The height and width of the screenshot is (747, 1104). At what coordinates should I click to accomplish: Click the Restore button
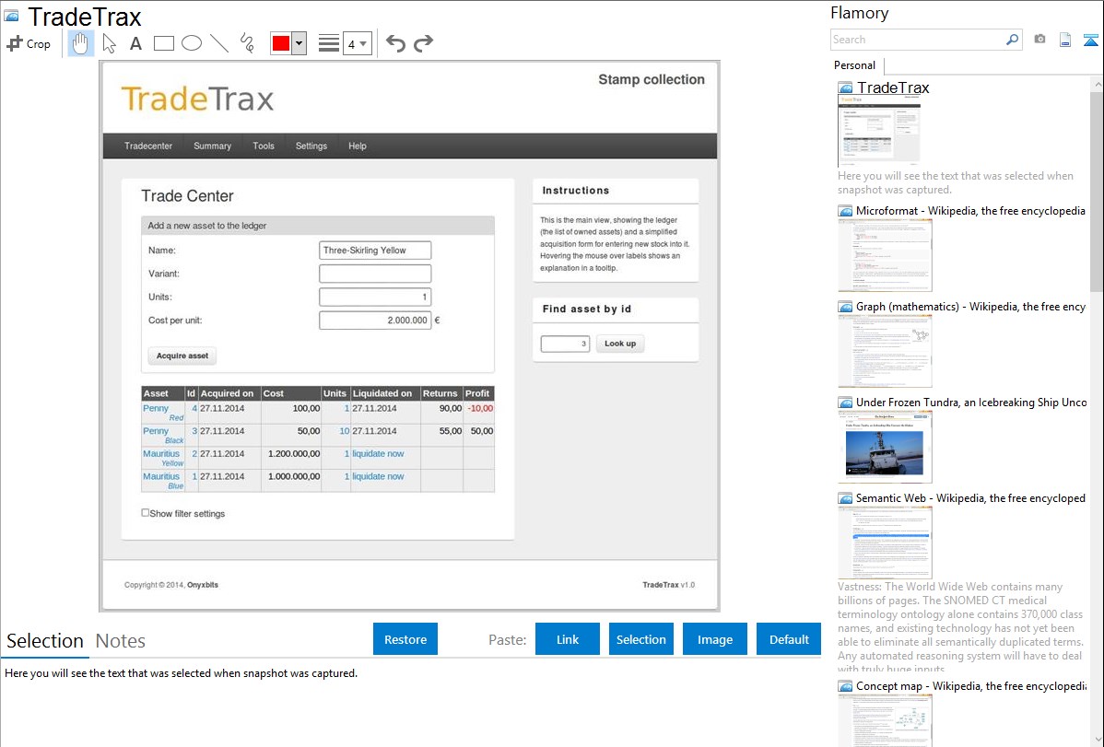[405, 639]
